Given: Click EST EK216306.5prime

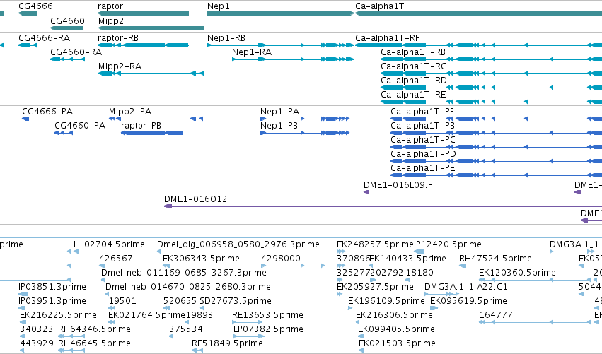Looking at the screenshot, I should pyautogui.click(x=358, y=322).
